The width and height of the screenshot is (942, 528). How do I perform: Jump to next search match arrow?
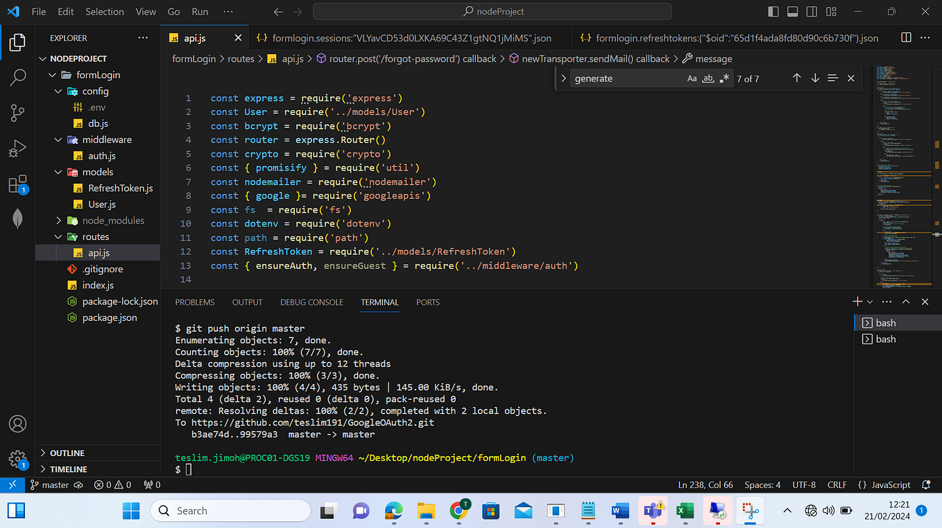(x=814, y=78)
